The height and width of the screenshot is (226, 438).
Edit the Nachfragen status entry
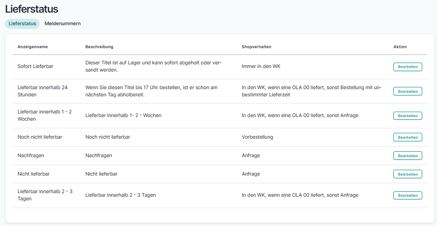coord(407,156)
